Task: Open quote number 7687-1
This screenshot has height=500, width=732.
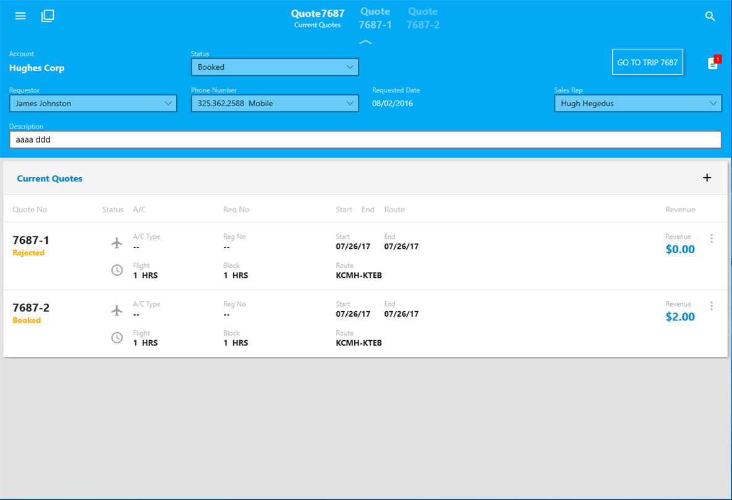Action: [31, 240]
